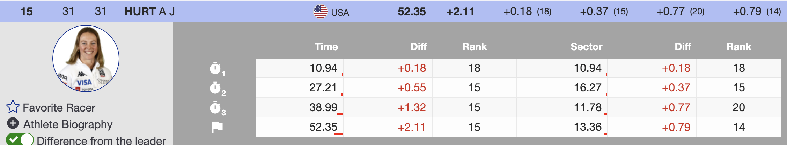Click the first intermediate stopwatch icon

pyautogui.click(x=215, y=68)
